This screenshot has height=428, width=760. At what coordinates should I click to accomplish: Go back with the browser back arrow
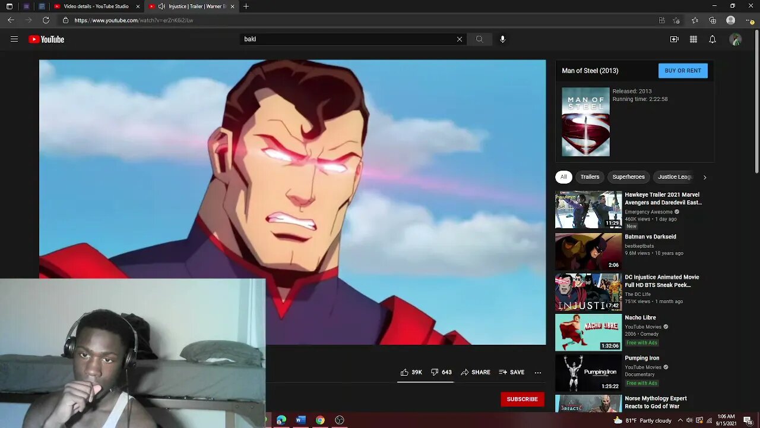click(x=11, y=20)
